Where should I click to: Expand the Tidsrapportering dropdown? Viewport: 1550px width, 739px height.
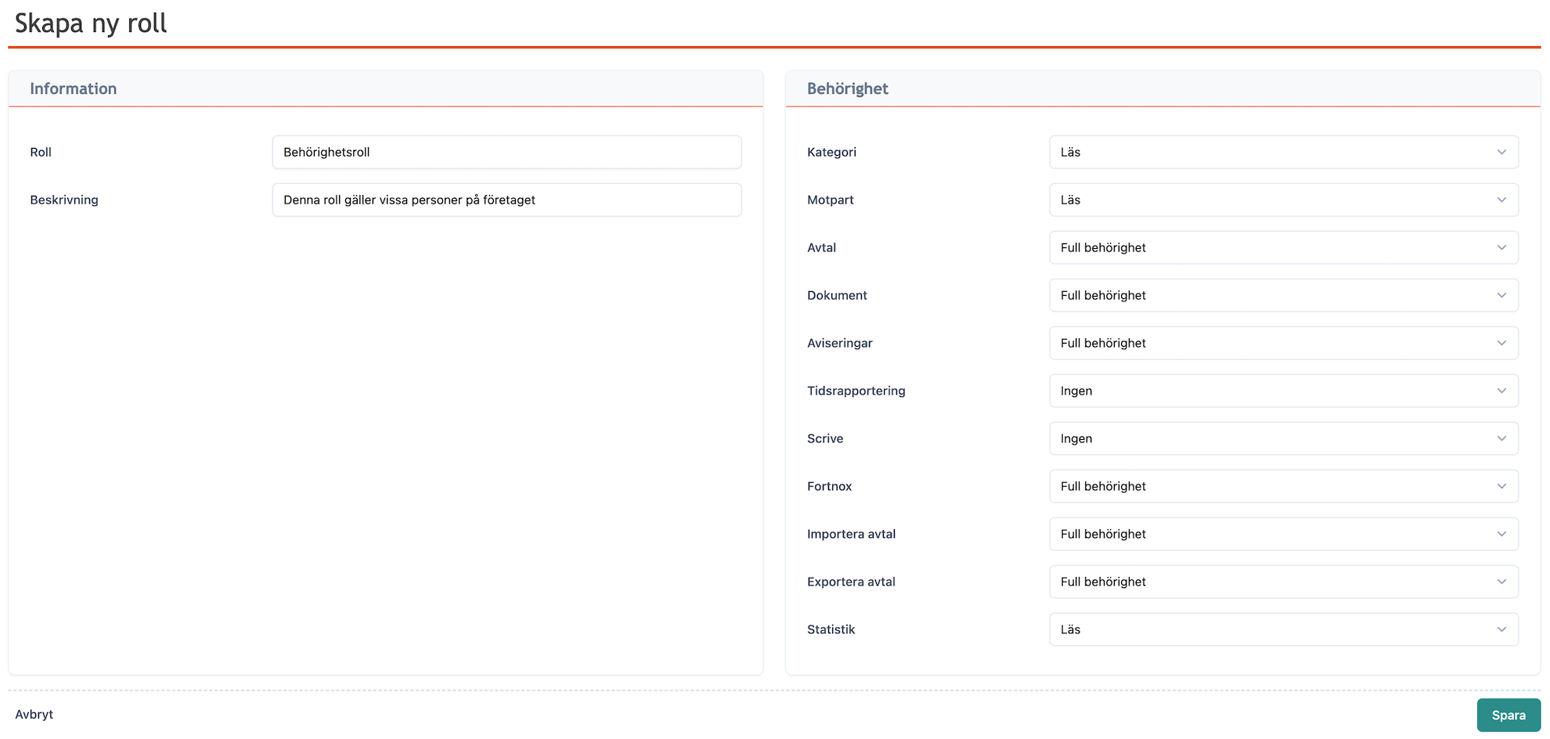tap(1282, 391)
